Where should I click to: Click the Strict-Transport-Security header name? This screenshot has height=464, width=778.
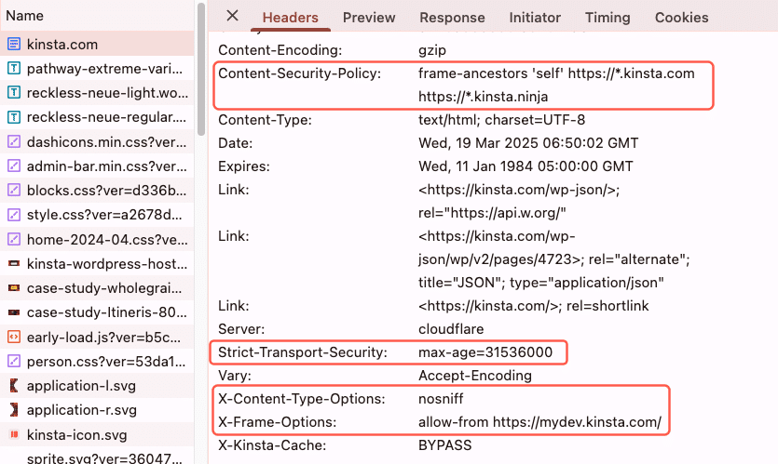click(303, 352)
